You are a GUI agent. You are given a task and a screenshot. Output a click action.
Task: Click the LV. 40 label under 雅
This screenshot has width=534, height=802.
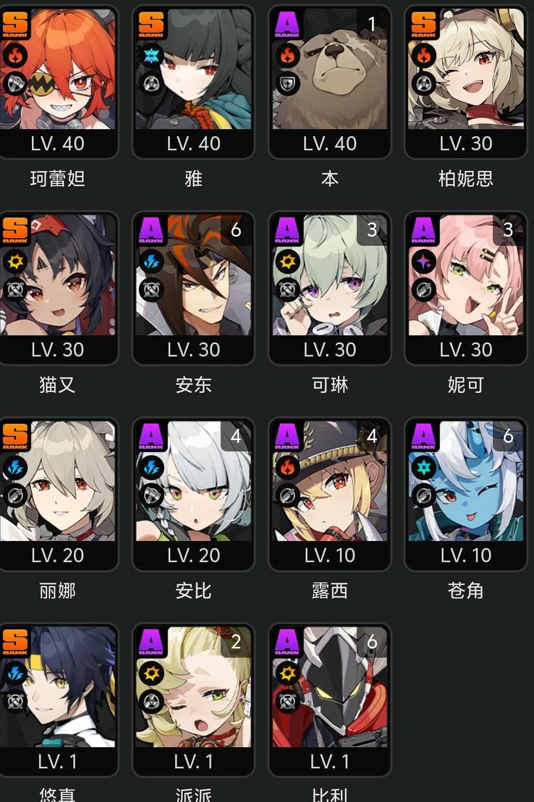[194, 144]
